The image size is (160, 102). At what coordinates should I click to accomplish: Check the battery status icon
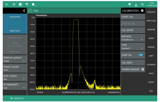pos(136,5)
